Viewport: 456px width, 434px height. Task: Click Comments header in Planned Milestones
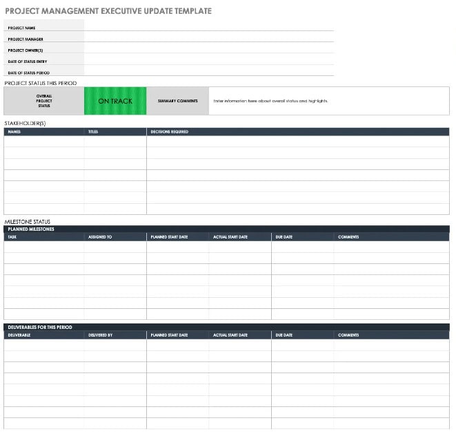point(391,237)
